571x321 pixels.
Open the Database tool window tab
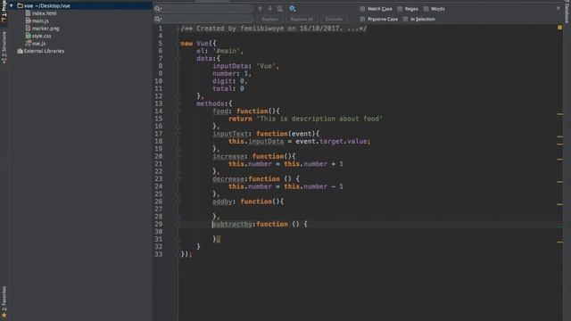pos(567,12)
